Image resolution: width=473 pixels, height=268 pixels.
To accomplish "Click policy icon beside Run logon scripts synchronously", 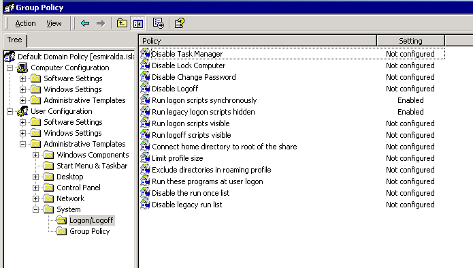I will (145, 100).
